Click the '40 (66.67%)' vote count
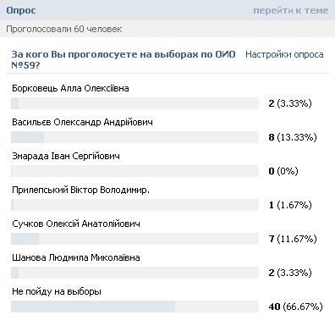Image resolution: width=335 pixels, height=326 pixels. pos(295,307)
